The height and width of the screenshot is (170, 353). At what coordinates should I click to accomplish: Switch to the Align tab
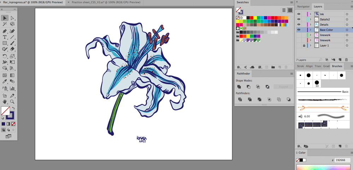(x=309, y=66)
